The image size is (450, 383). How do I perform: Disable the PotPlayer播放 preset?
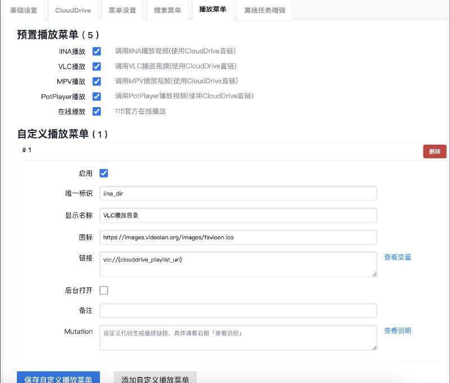coord(97,95)
